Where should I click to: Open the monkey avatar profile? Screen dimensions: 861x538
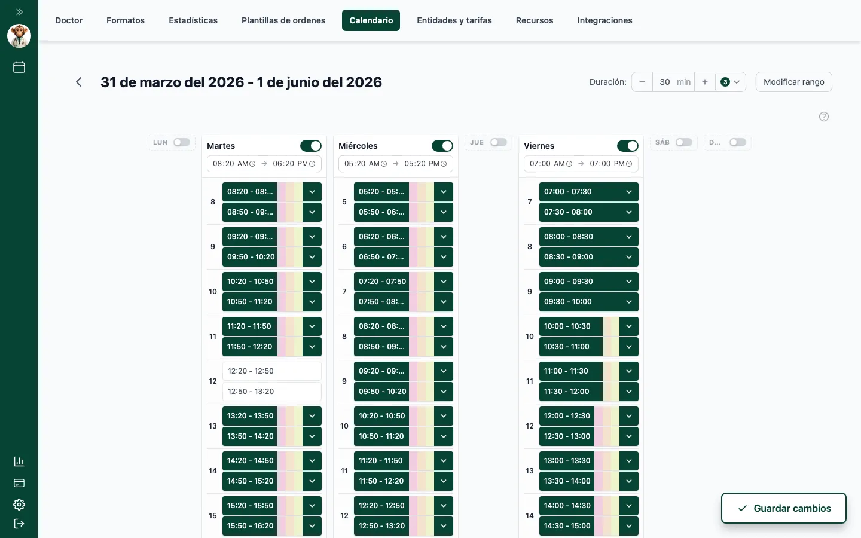(x=19, y=36)
